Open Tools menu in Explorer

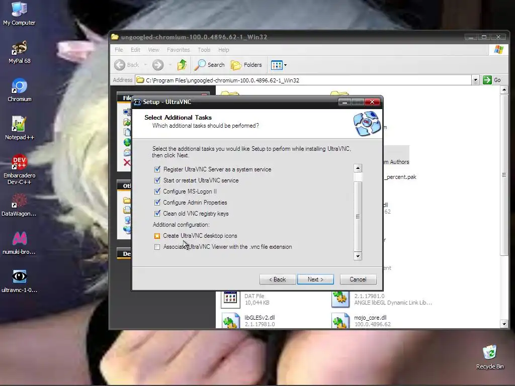click(x=204, y=50)
